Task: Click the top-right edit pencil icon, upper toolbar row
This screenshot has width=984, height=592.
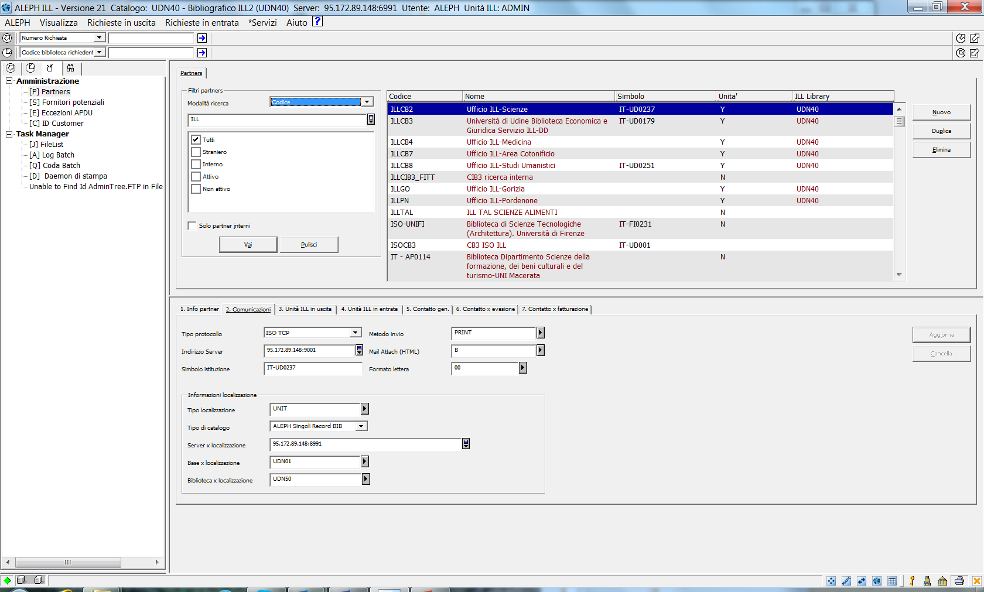Action: [975, 38]
